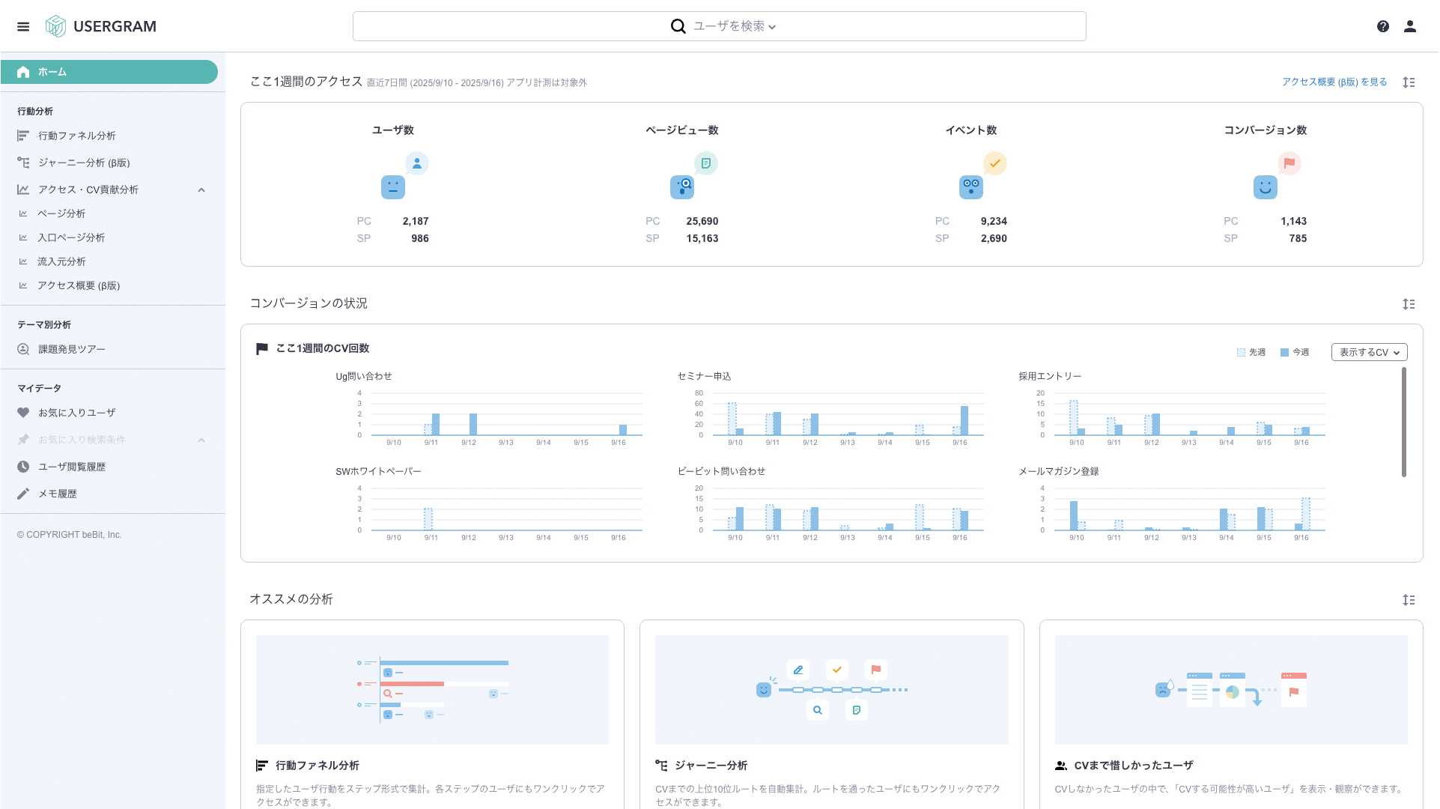Click reorder icon for access section
This screenshot has width=1440, height=809.
1409,82
